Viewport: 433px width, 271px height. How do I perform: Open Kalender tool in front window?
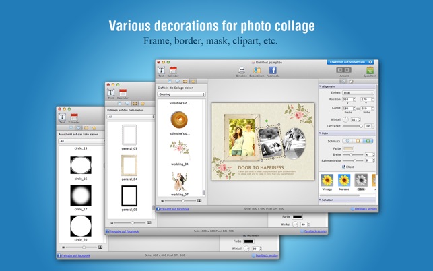click(173, 70)
